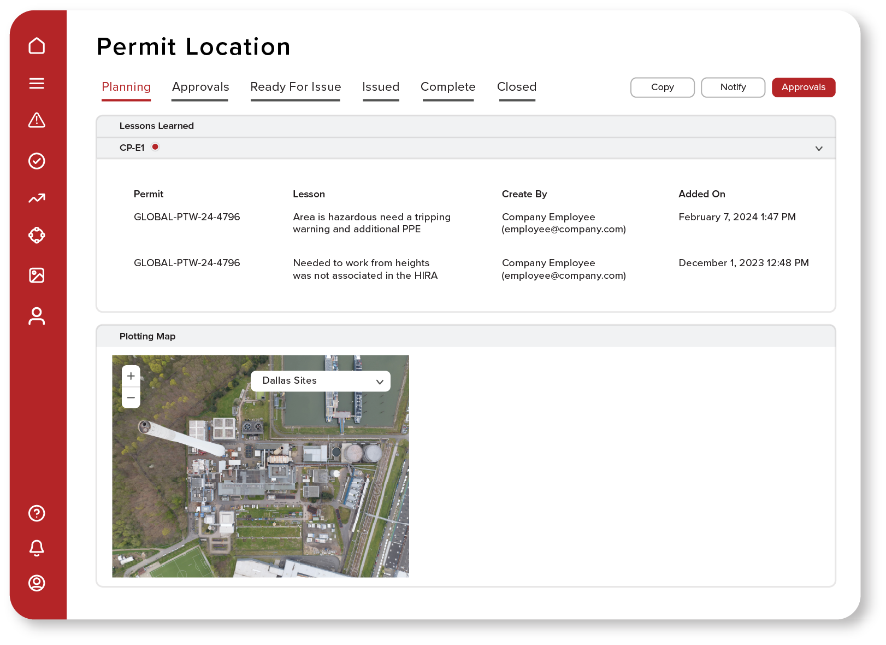The height and width of the screenshot is (645, 886).
Task: Check notifications using the bell icon
Action: 37,548
